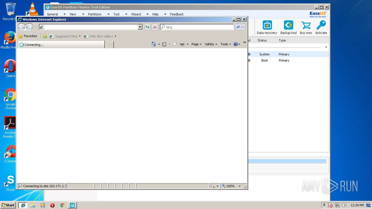Click the IE address bar field
Screen dimensions: 372x209
pos(89,27)
